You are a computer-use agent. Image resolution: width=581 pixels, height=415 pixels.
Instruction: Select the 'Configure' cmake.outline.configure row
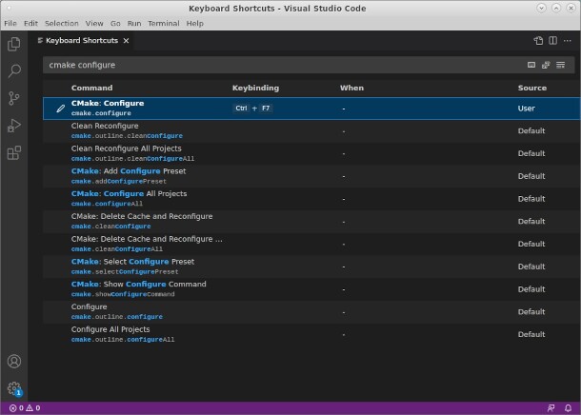(x=311, y=311)
